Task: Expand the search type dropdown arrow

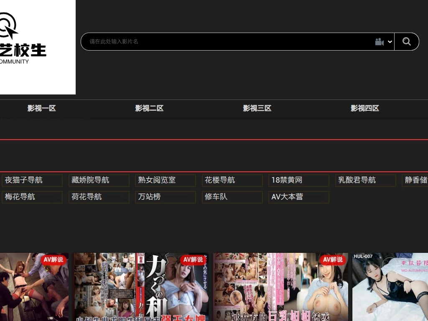Action: pos(390,42)
